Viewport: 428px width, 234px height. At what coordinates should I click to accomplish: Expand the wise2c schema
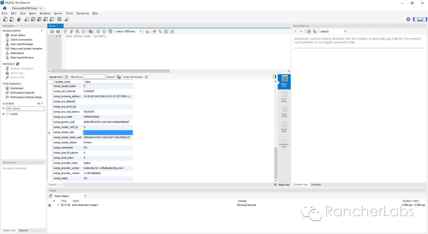point(4,114)
